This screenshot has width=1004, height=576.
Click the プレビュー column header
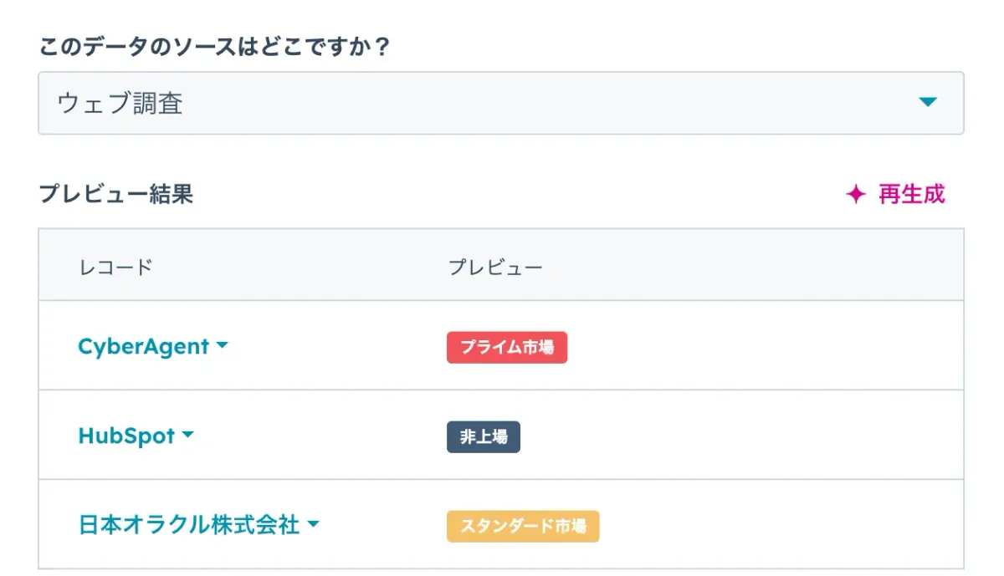pos(494,265)
